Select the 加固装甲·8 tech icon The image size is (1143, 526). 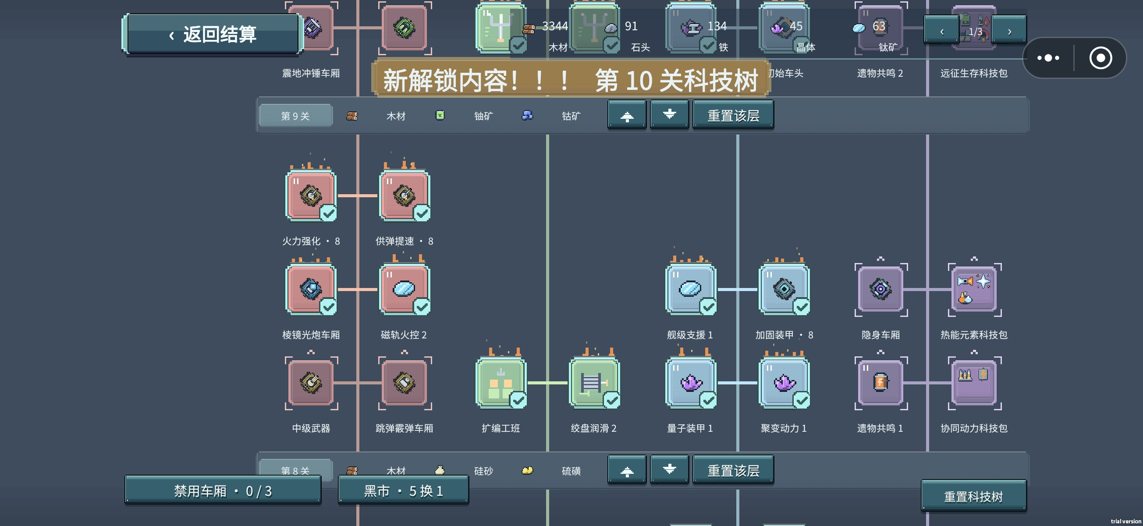[784, 289]
